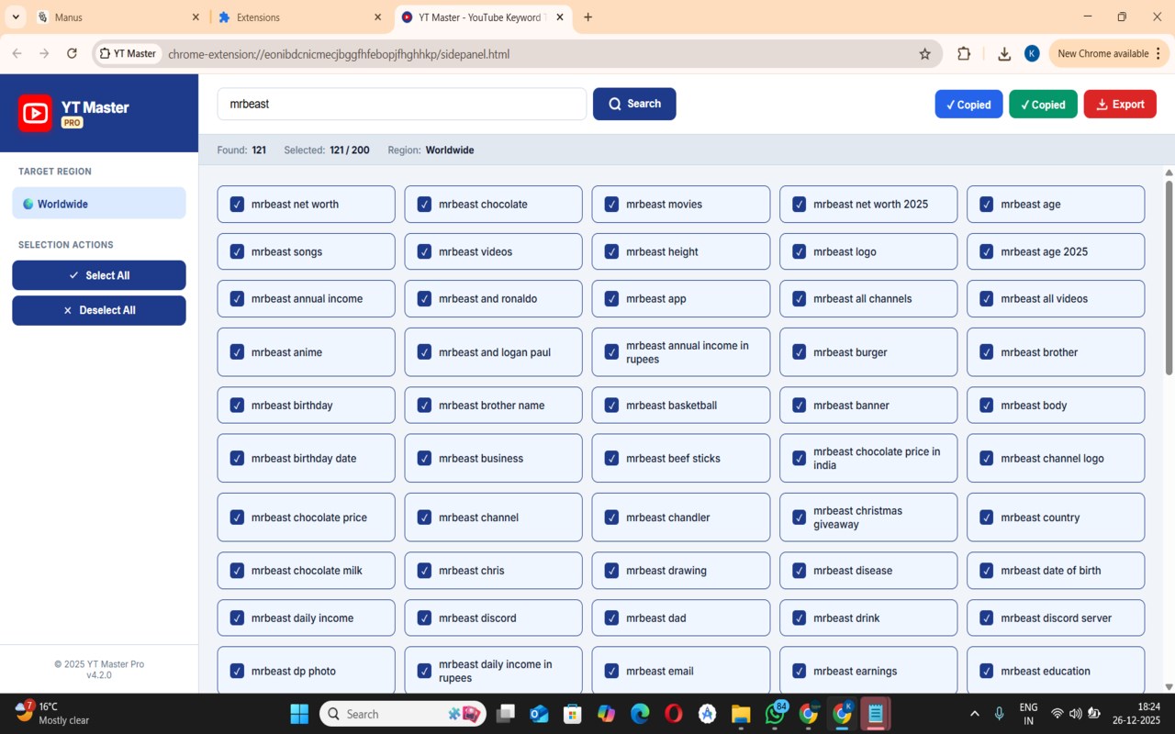Open WhatsApp from the taskbar
The height and width of the screenshot is (734, 1175).
[775, 714]
